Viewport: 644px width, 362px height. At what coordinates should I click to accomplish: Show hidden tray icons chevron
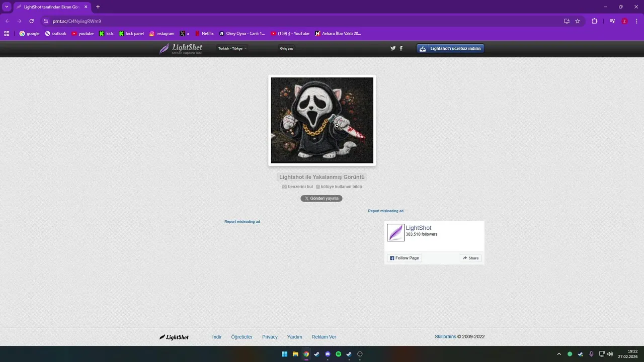(x=558, y=354)
